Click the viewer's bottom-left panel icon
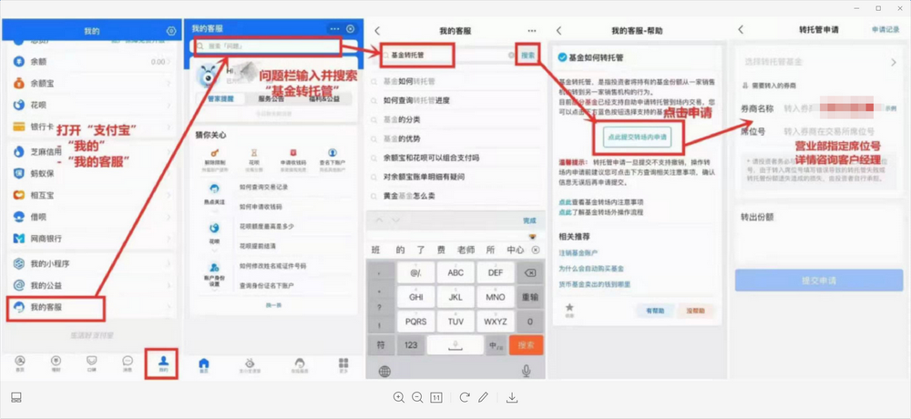Viewport: 911px width, 419px height. pyautogui.click(x=16, y=397)
